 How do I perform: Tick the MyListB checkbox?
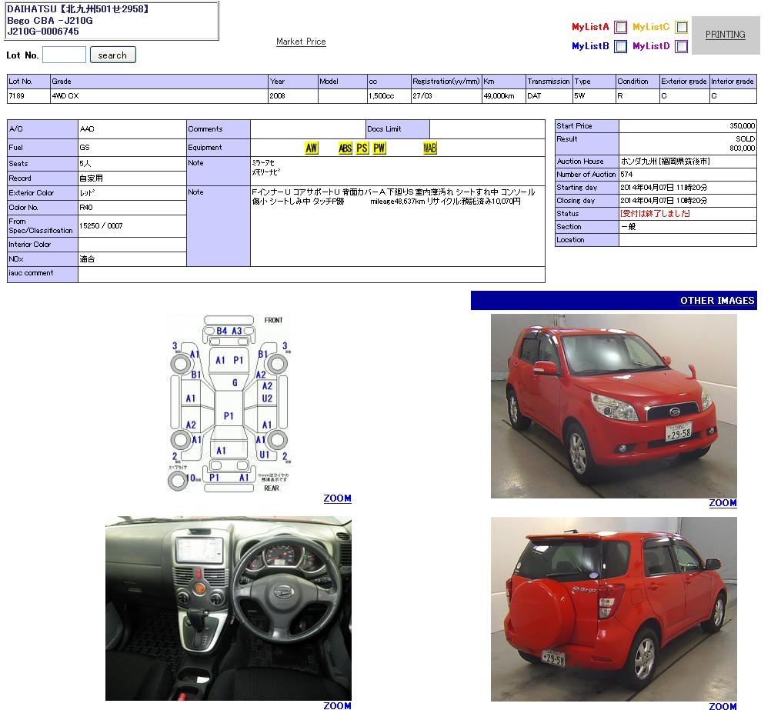point(621,47)
